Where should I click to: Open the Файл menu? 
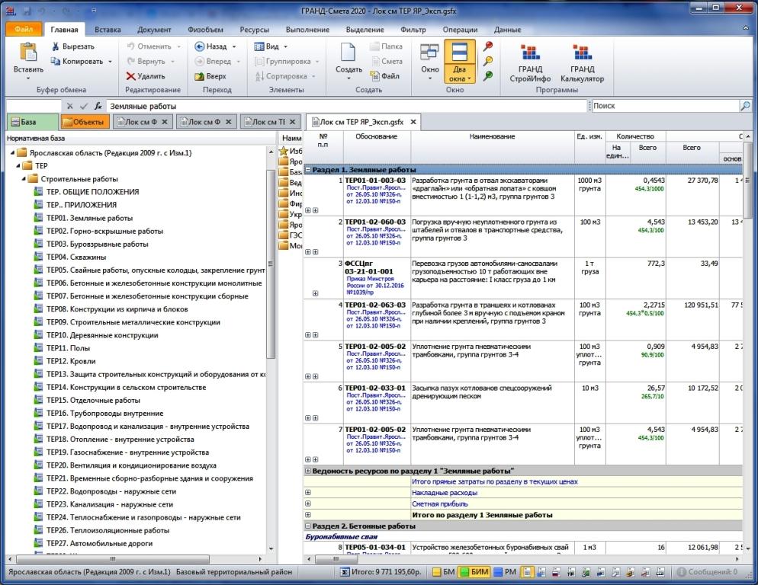(24, 29)
